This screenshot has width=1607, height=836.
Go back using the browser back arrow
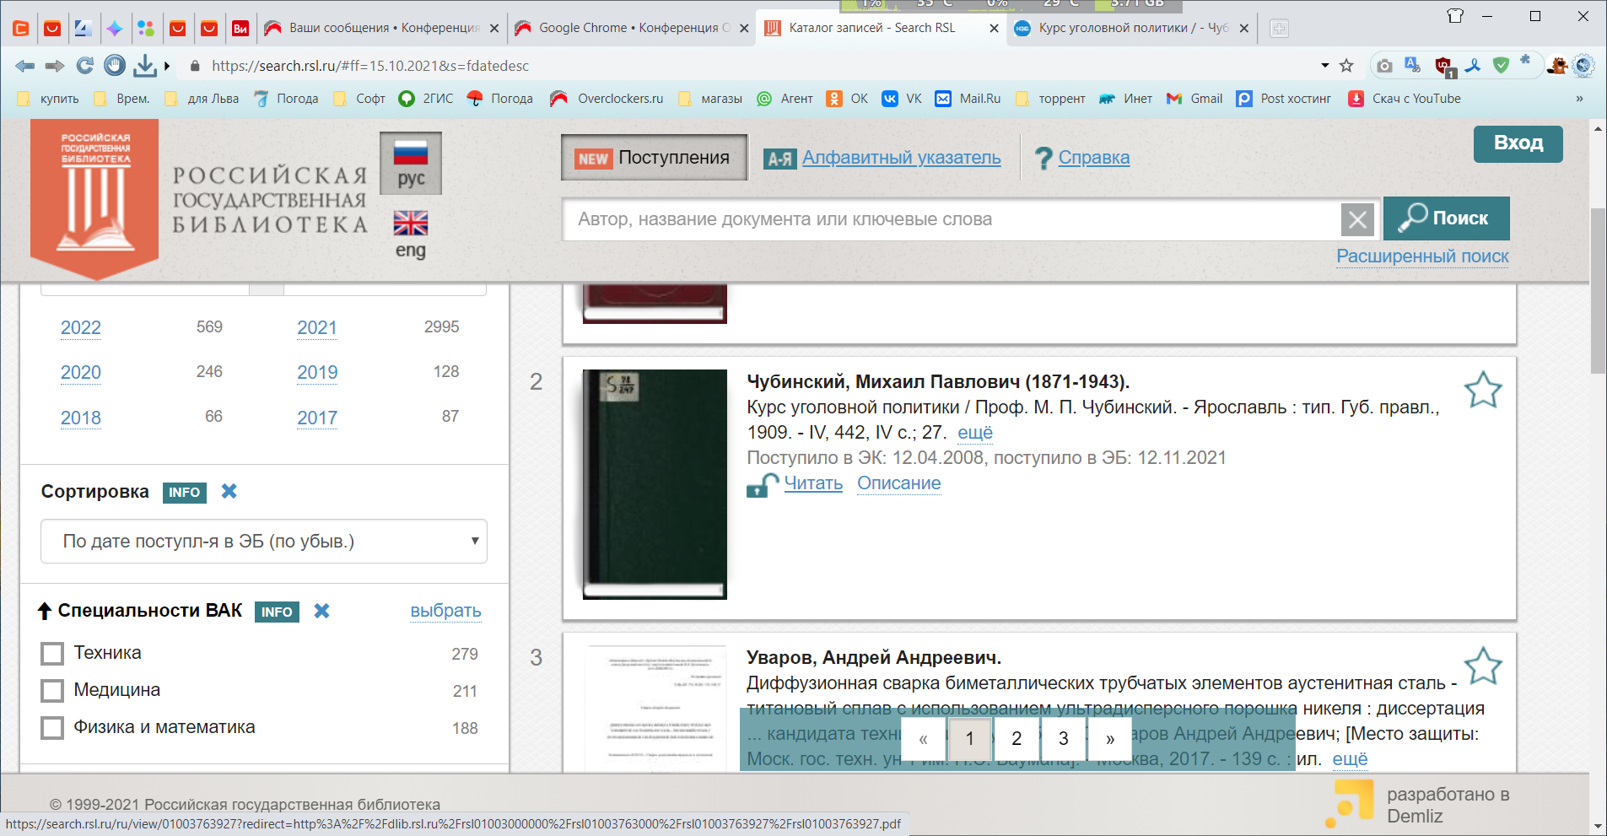coord(24,66)
